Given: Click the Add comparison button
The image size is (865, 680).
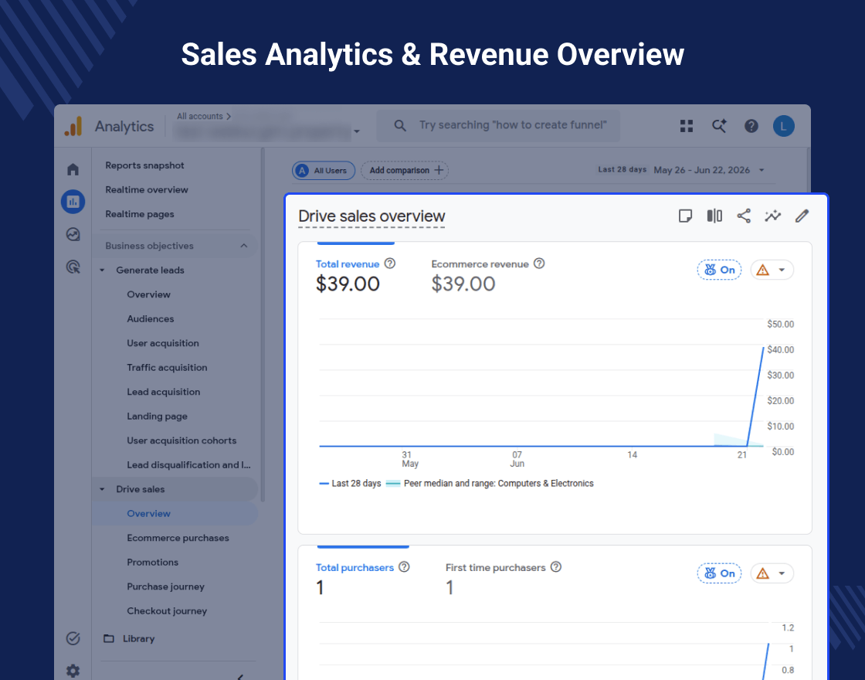Looking at the screenshot, I should click(405, 171).
